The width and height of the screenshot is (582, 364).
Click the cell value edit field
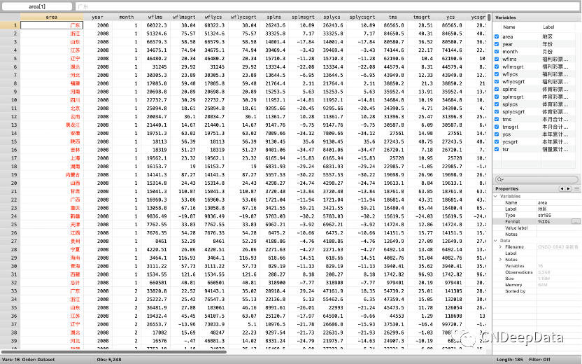point(328,6)
